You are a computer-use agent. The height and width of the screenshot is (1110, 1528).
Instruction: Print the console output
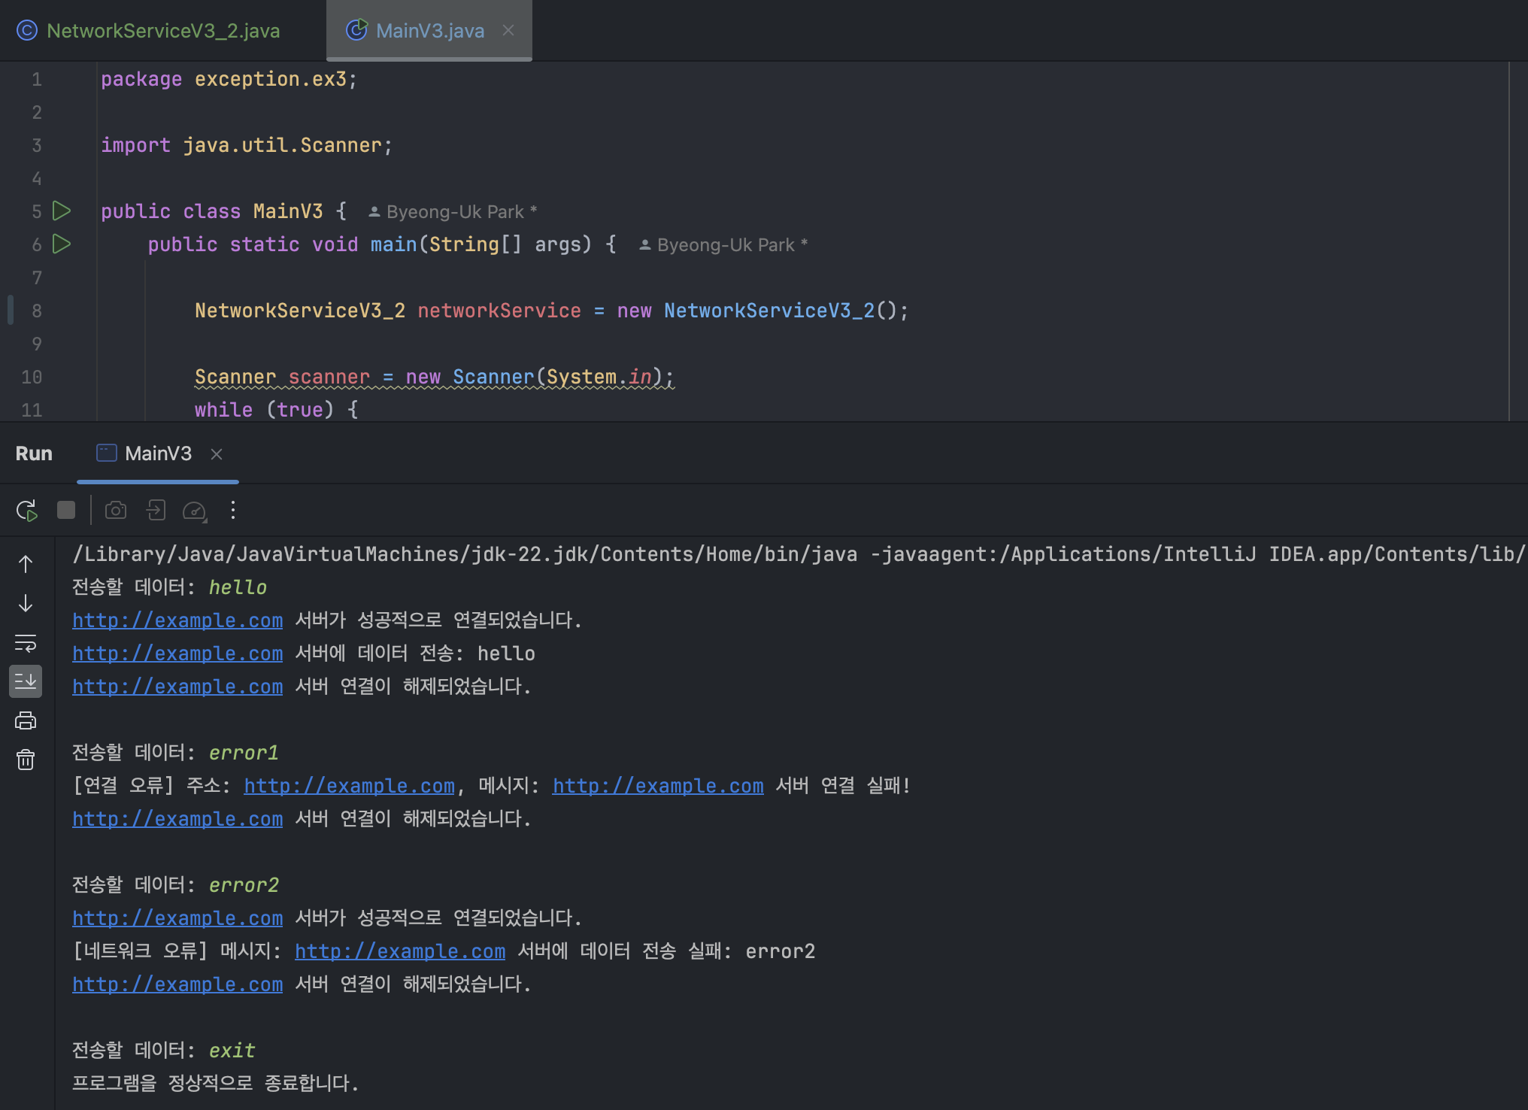click(x=26, y=720)
